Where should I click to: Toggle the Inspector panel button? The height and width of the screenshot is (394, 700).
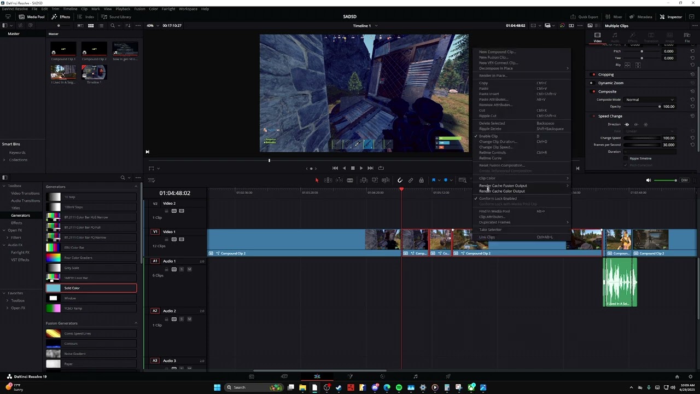671,17
